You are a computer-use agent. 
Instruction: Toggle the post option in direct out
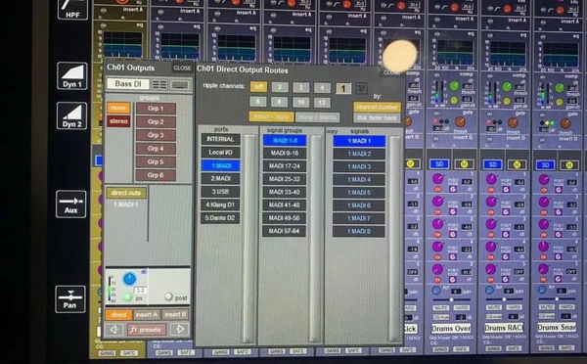(168, 296)
